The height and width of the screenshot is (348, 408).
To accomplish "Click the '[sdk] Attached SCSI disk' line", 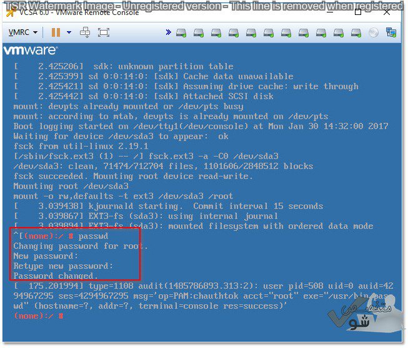I will tap(144, 96).
